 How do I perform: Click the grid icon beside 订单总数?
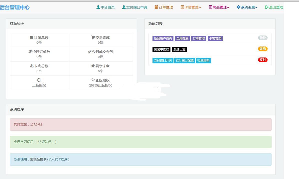31,37
